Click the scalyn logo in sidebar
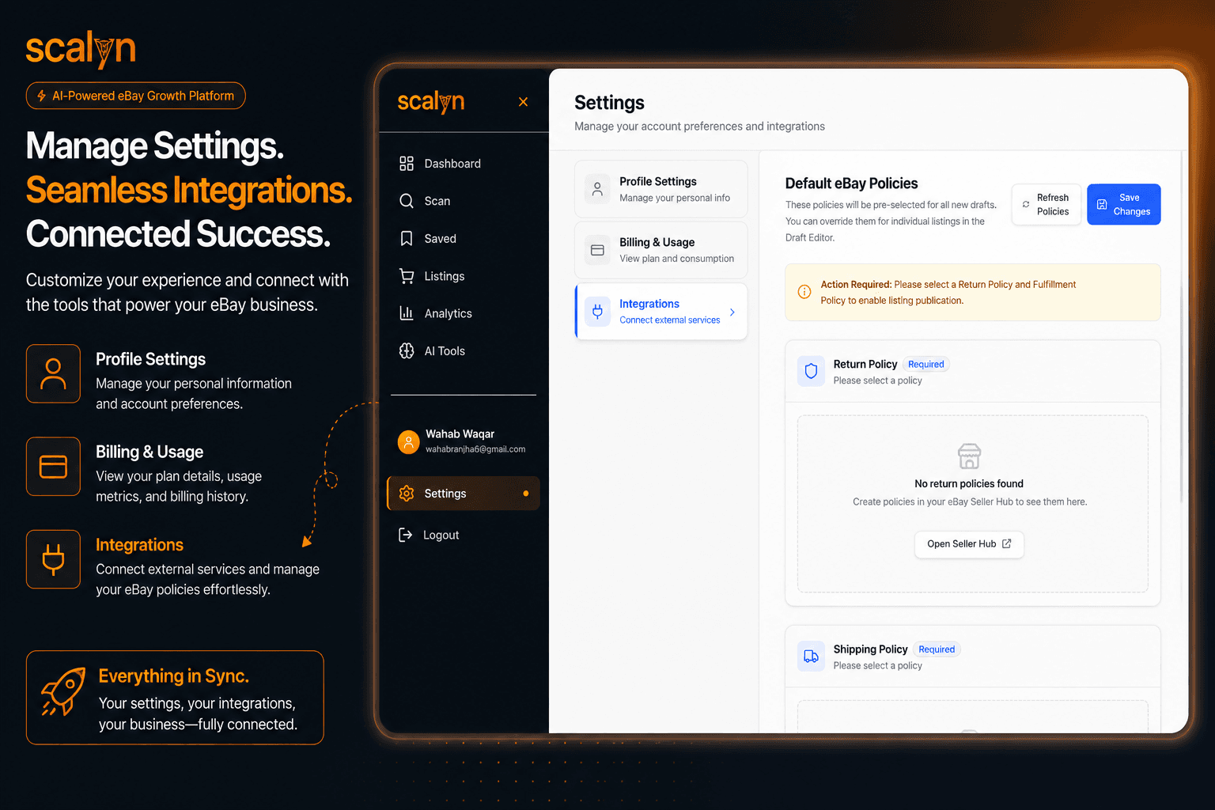Viewport: 1215px width, 810px height. coord(430,102)
